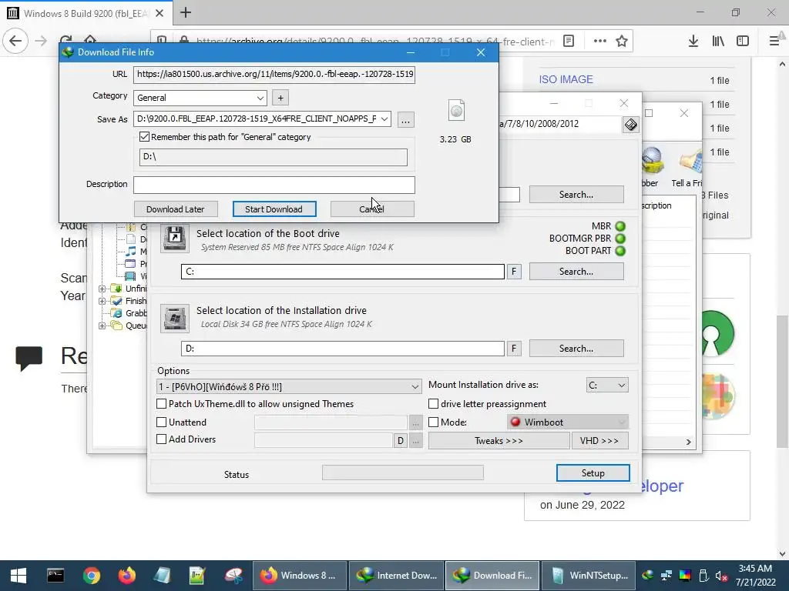
Task: Switch to Firefox Windows 8 taskbar window
Action: (x=299, y=576)
